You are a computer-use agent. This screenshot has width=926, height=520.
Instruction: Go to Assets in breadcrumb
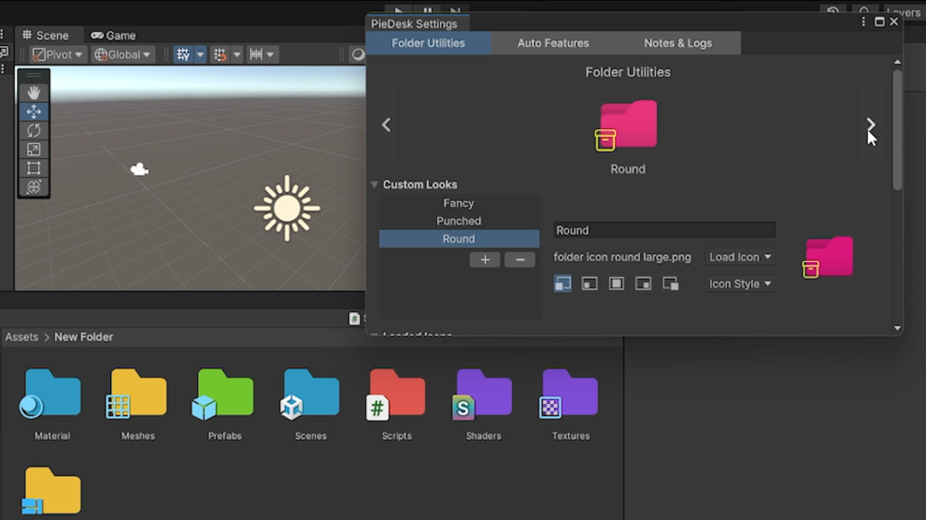[22, 337]
